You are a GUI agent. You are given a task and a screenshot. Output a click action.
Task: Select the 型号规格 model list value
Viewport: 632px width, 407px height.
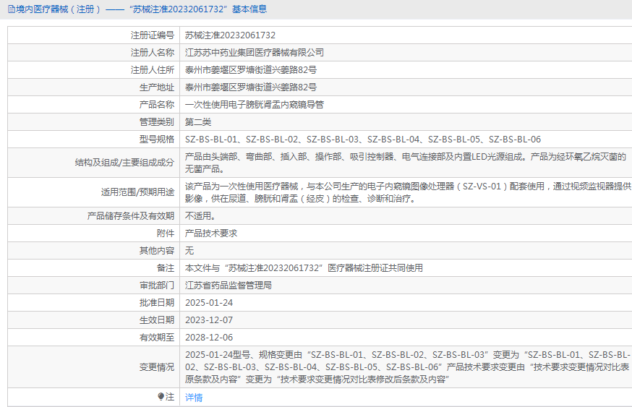tap(363, 140)
